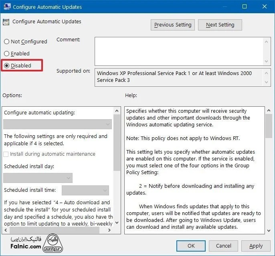This screenshot has height=256, width=275.
Task: Click the Cancel button
Action: click(224, 246)
